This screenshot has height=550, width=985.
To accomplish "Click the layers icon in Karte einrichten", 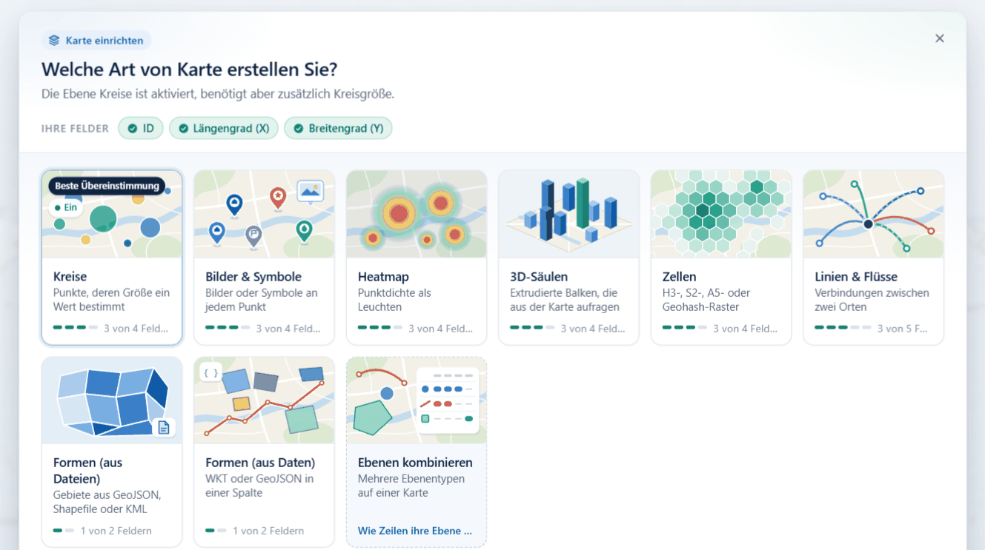I will pyautogui.click(x=54, y=40).
